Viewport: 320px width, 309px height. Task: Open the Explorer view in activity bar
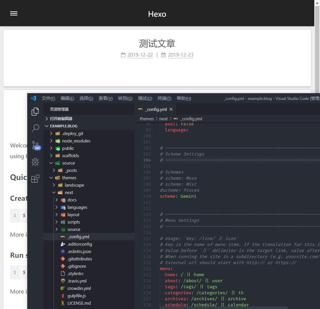(x=35, y=112)
